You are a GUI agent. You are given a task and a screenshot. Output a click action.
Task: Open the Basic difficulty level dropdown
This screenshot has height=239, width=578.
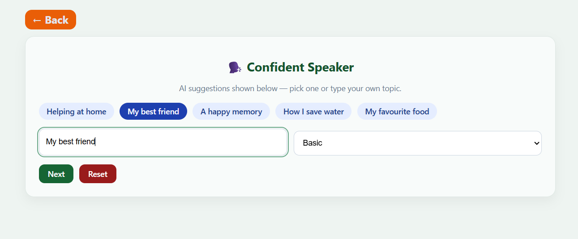click(417, 143)
